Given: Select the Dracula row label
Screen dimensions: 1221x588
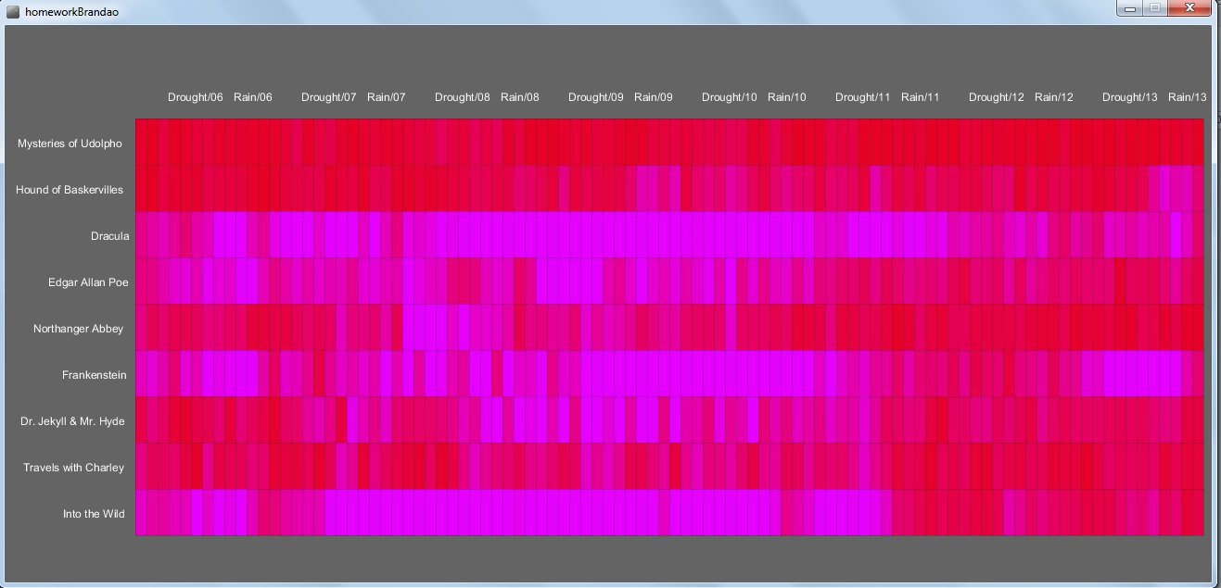Looking at the screenshot, I should click(109, 236).
